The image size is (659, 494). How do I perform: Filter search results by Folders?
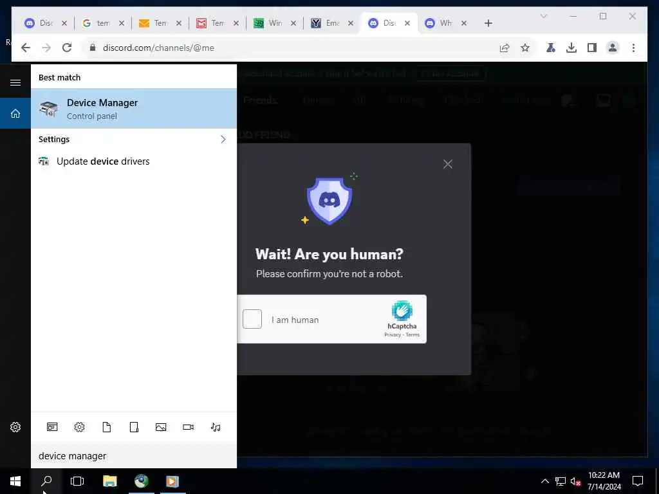tap(134, 427)
